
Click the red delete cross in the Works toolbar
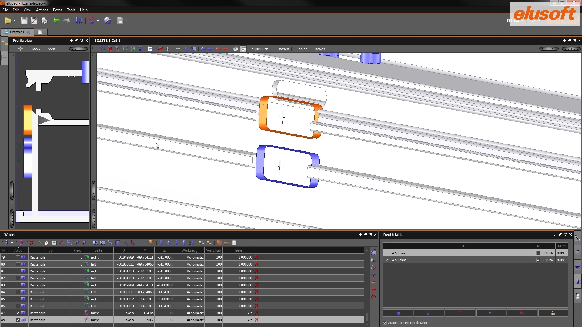[x=32, y=243]
